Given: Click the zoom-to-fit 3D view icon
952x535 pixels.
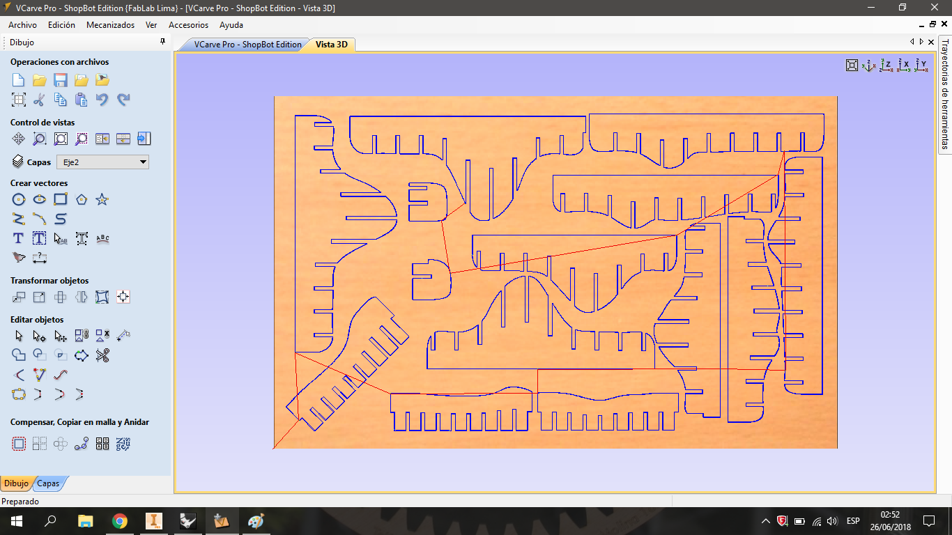Looking at the screenshot, I should point(852,65).
